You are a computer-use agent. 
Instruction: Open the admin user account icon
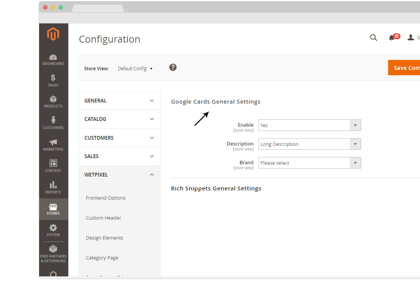(x=411, y=38)
